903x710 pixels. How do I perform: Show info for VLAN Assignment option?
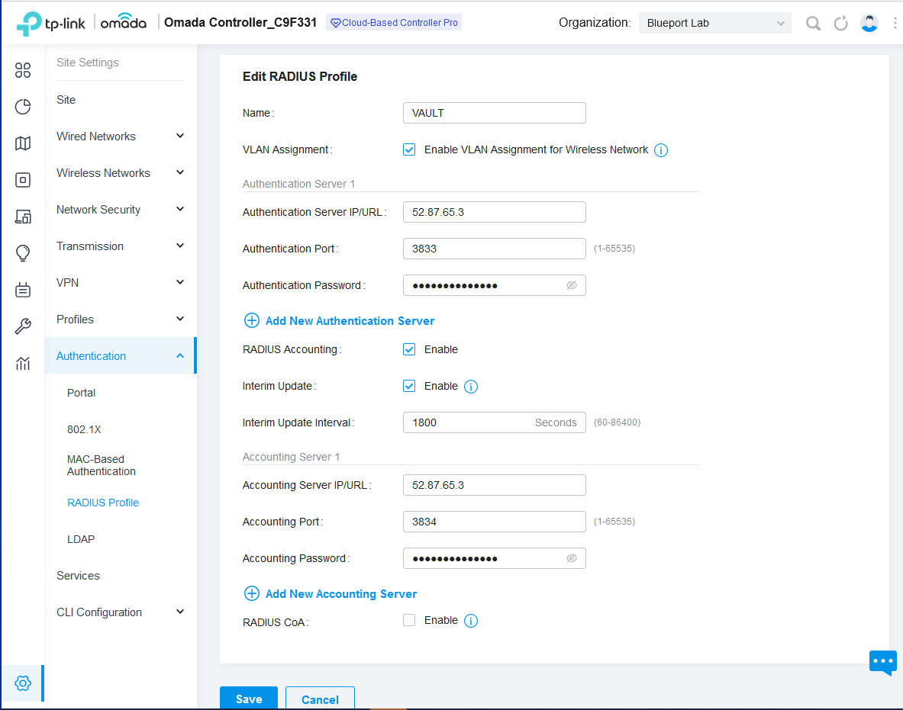[x=661, y=150]
